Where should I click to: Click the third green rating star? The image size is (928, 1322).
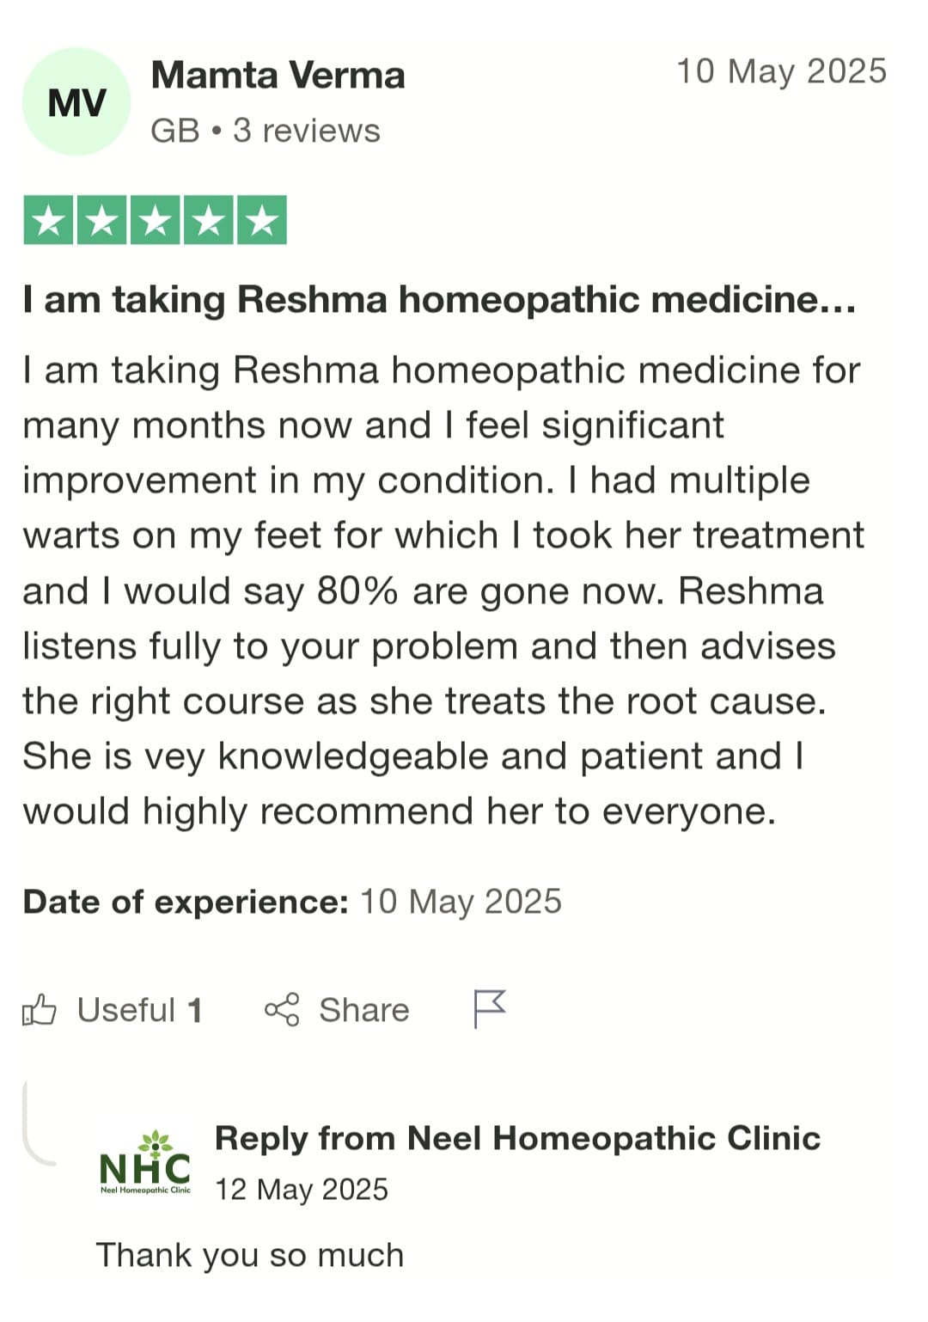(156, 221)
